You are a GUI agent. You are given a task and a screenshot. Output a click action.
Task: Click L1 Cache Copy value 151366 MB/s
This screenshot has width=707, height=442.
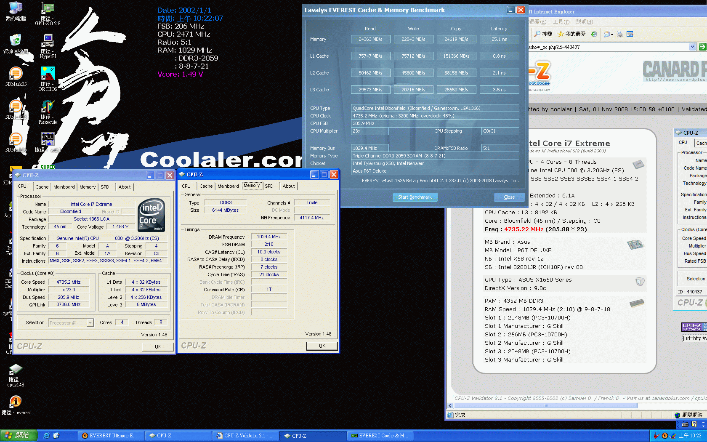point(456,56)
